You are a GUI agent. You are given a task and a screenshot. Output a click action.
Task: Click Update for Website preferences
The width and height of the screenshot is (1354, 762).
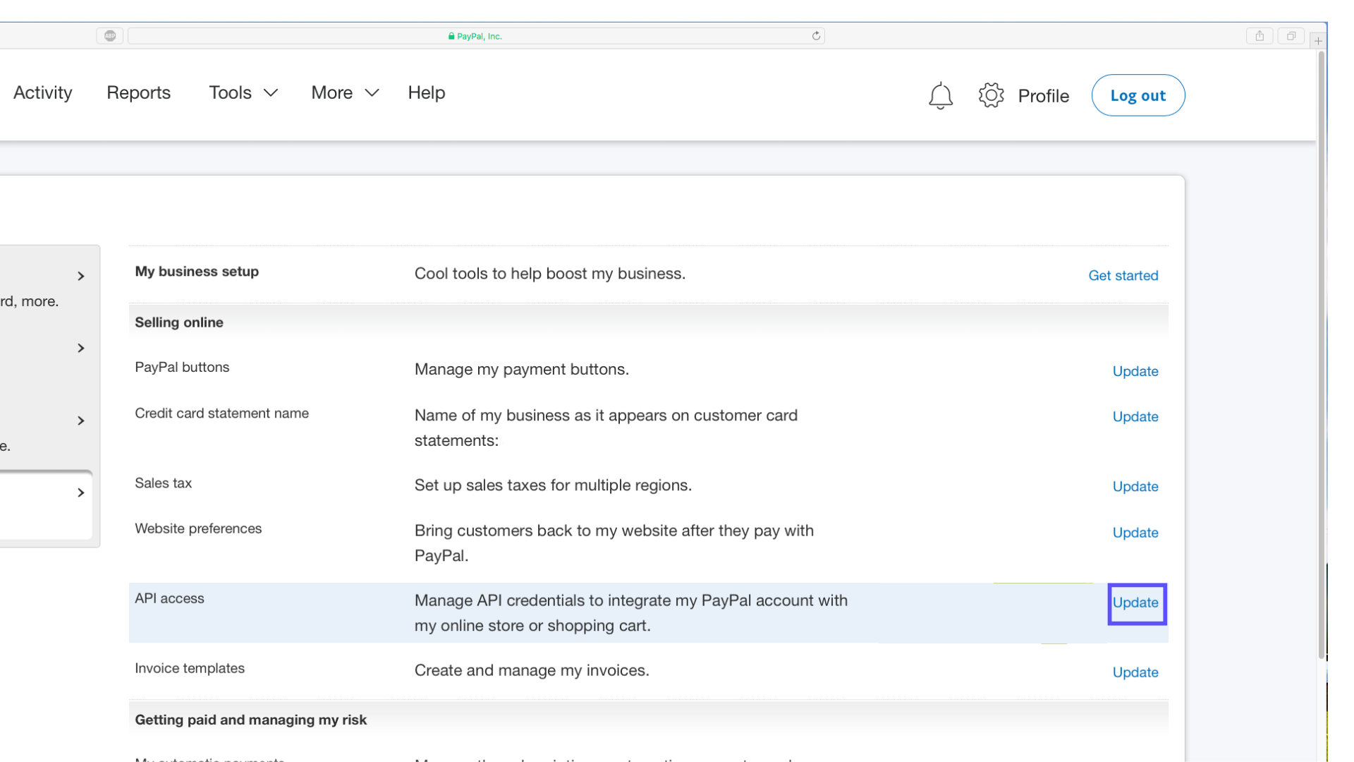pos(1135,533)
